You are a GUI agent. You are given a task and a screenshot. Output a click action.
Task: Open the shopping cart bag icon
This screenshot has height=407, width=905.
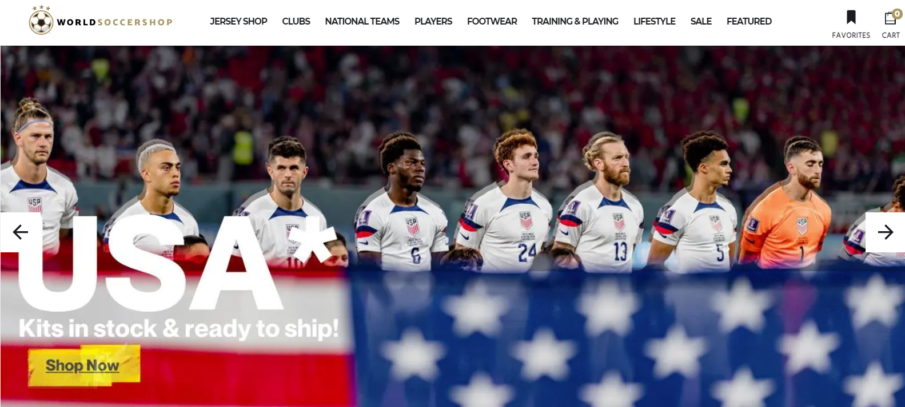pyautogui.click(x=890, y=18)
